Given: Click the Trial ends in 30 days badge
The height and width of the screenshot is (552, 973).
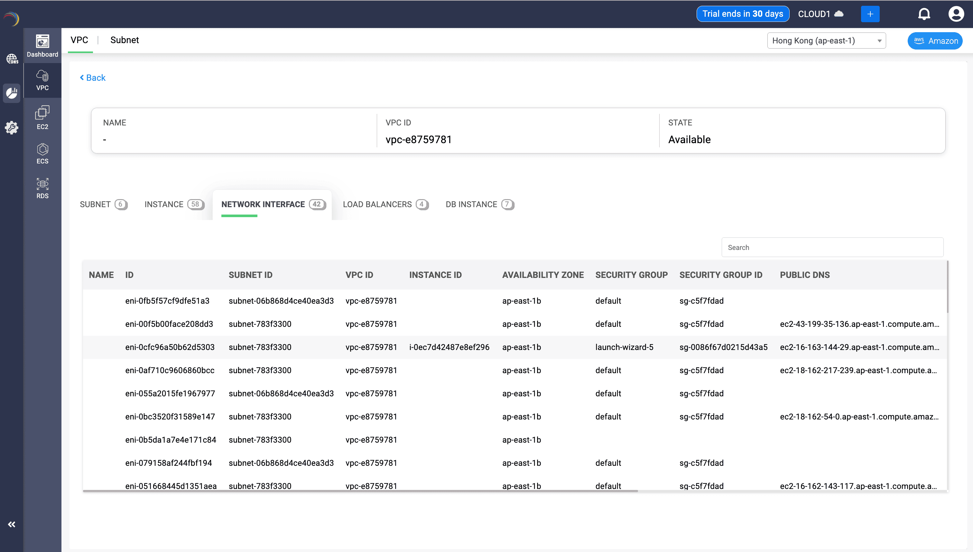Looking at the screenshot, I should [x=742, y=14].
